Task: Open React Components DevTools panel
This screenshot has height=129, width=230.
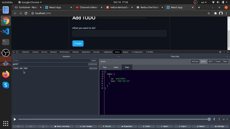Action: [137, 52]
